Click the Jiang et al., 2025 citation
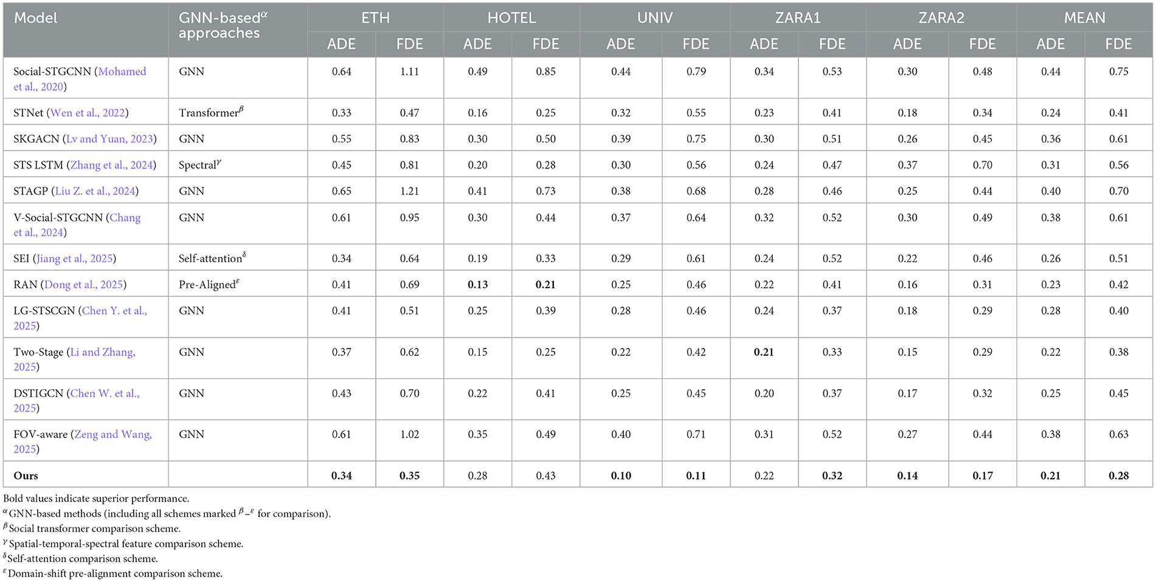This screenshot has width=1156, height=582. point(75,259)
